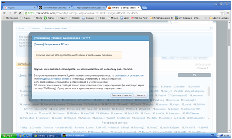Open the Red Star Poker bookmark

click(x=139, y=18)
